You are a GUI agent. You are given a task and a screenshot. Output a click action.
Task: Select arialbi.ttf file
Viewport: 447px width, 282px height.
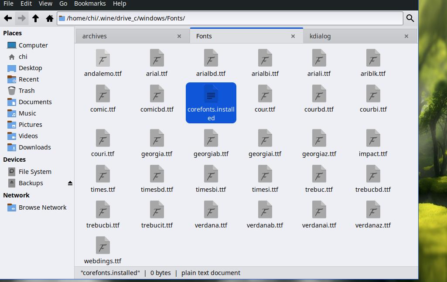click(x=265, y=63)
